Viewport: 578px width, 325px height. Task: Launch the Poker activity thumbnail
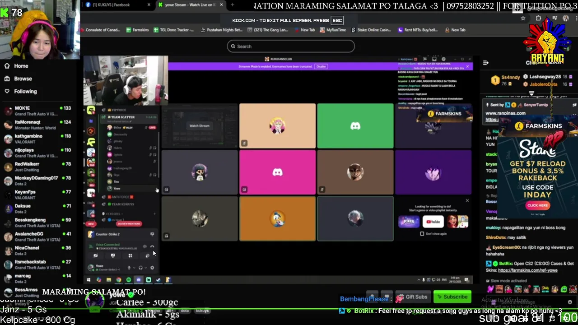[409, 222]
